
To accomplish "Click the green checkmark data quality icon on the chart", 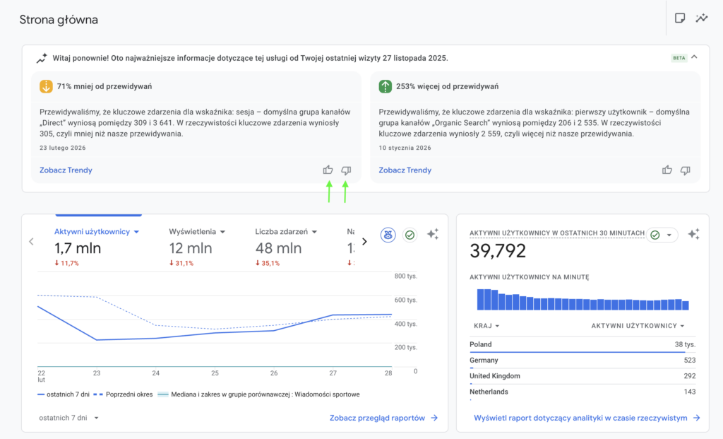I will point(410,235).
